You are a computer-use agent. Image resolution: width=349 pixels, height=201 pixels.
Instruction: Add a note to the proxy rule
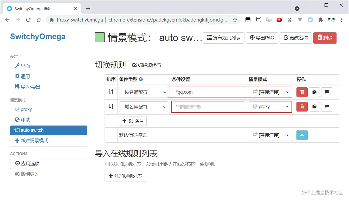(x=327, y=107)
